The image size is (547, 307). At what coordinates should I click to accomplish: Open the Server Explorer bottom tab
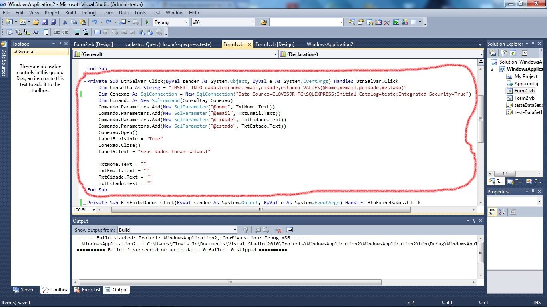click(25, 290)
